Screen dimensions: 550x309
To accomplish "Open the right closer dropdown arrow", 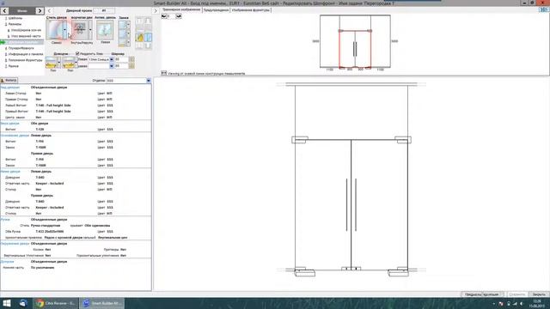I will (76, 63).
